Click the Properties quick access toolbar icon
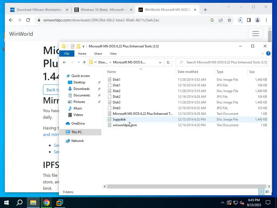277x208 pixels. [x=72, y=46]
